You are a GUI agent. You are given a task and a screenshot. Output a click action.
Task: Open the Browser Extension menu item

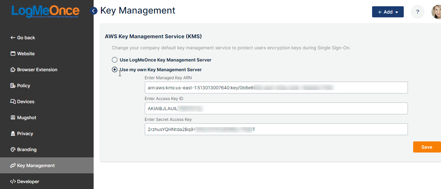coord(47,69)
